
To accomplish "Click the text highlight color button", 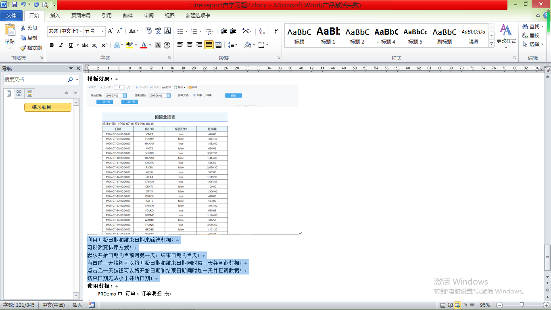I will tap(129, 45).
